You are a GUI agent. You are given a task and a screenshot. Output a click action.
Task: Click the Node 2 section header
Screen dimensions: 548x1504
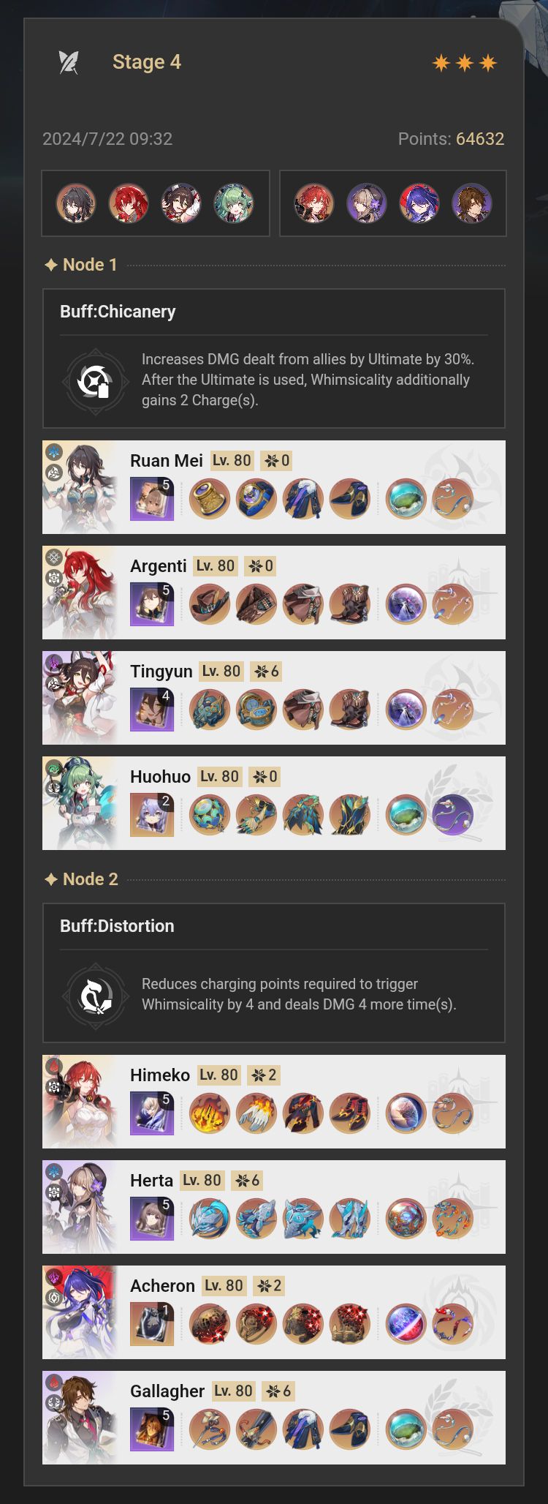click(81, 879)
